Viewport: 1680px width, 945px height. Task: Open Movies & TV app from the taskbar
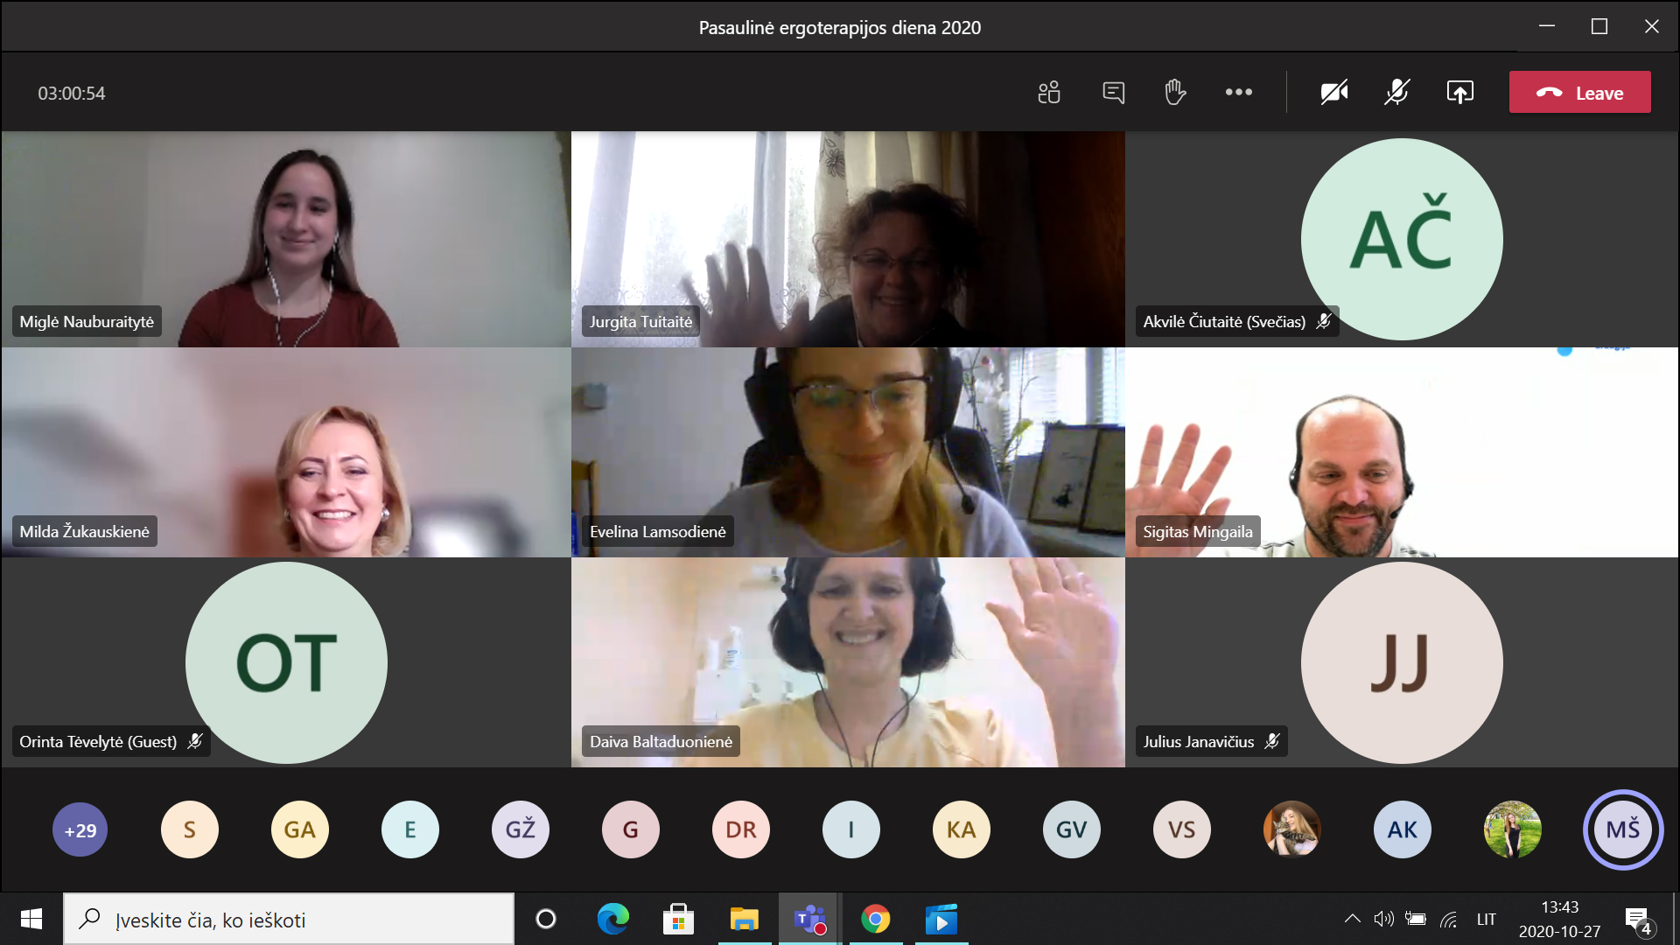pos(941,919)
